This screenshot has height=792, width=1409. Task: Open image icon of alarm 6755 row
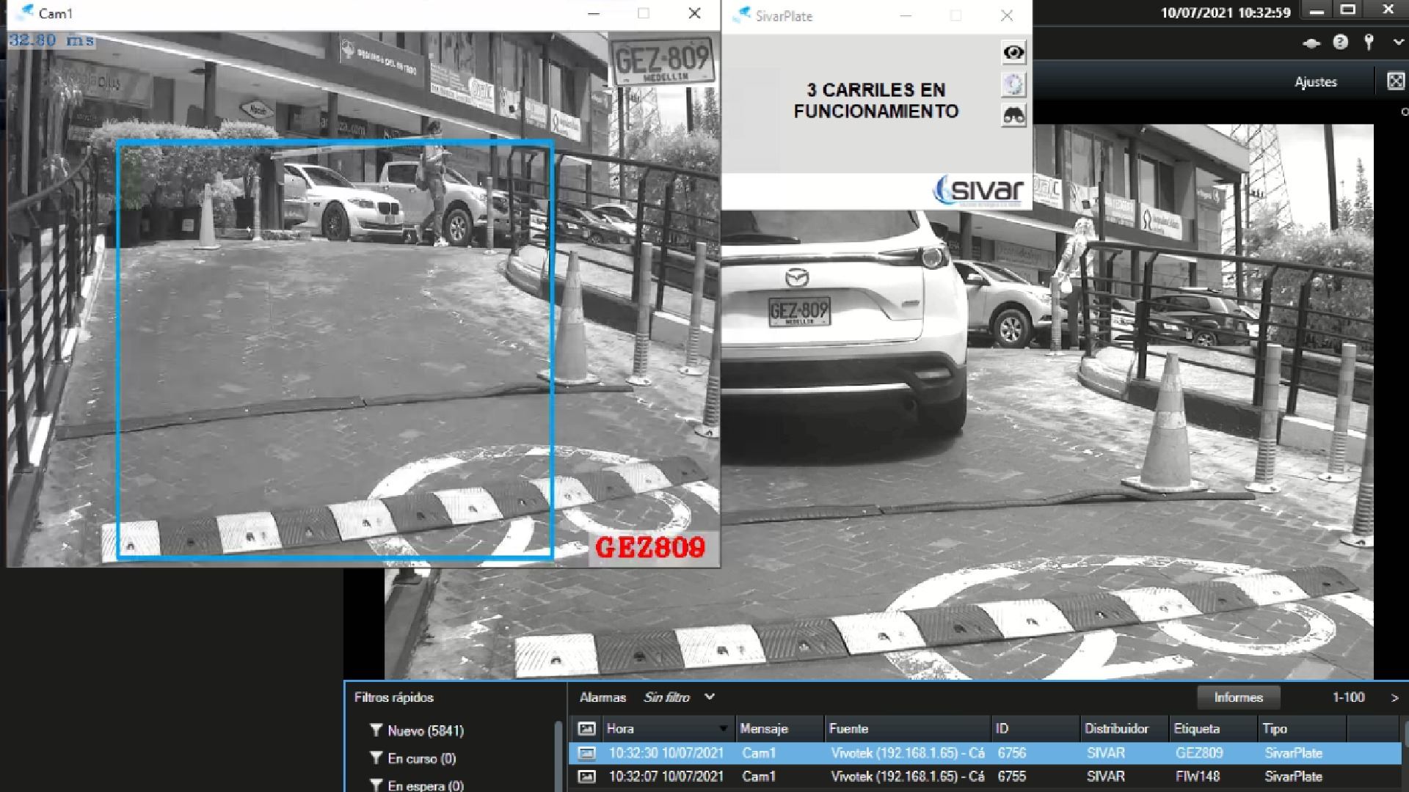coord(586,777)
